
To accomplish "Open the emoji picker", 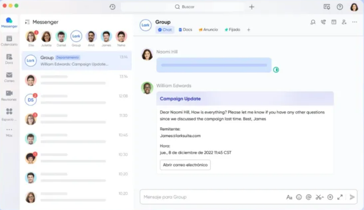I will (299, 197).
